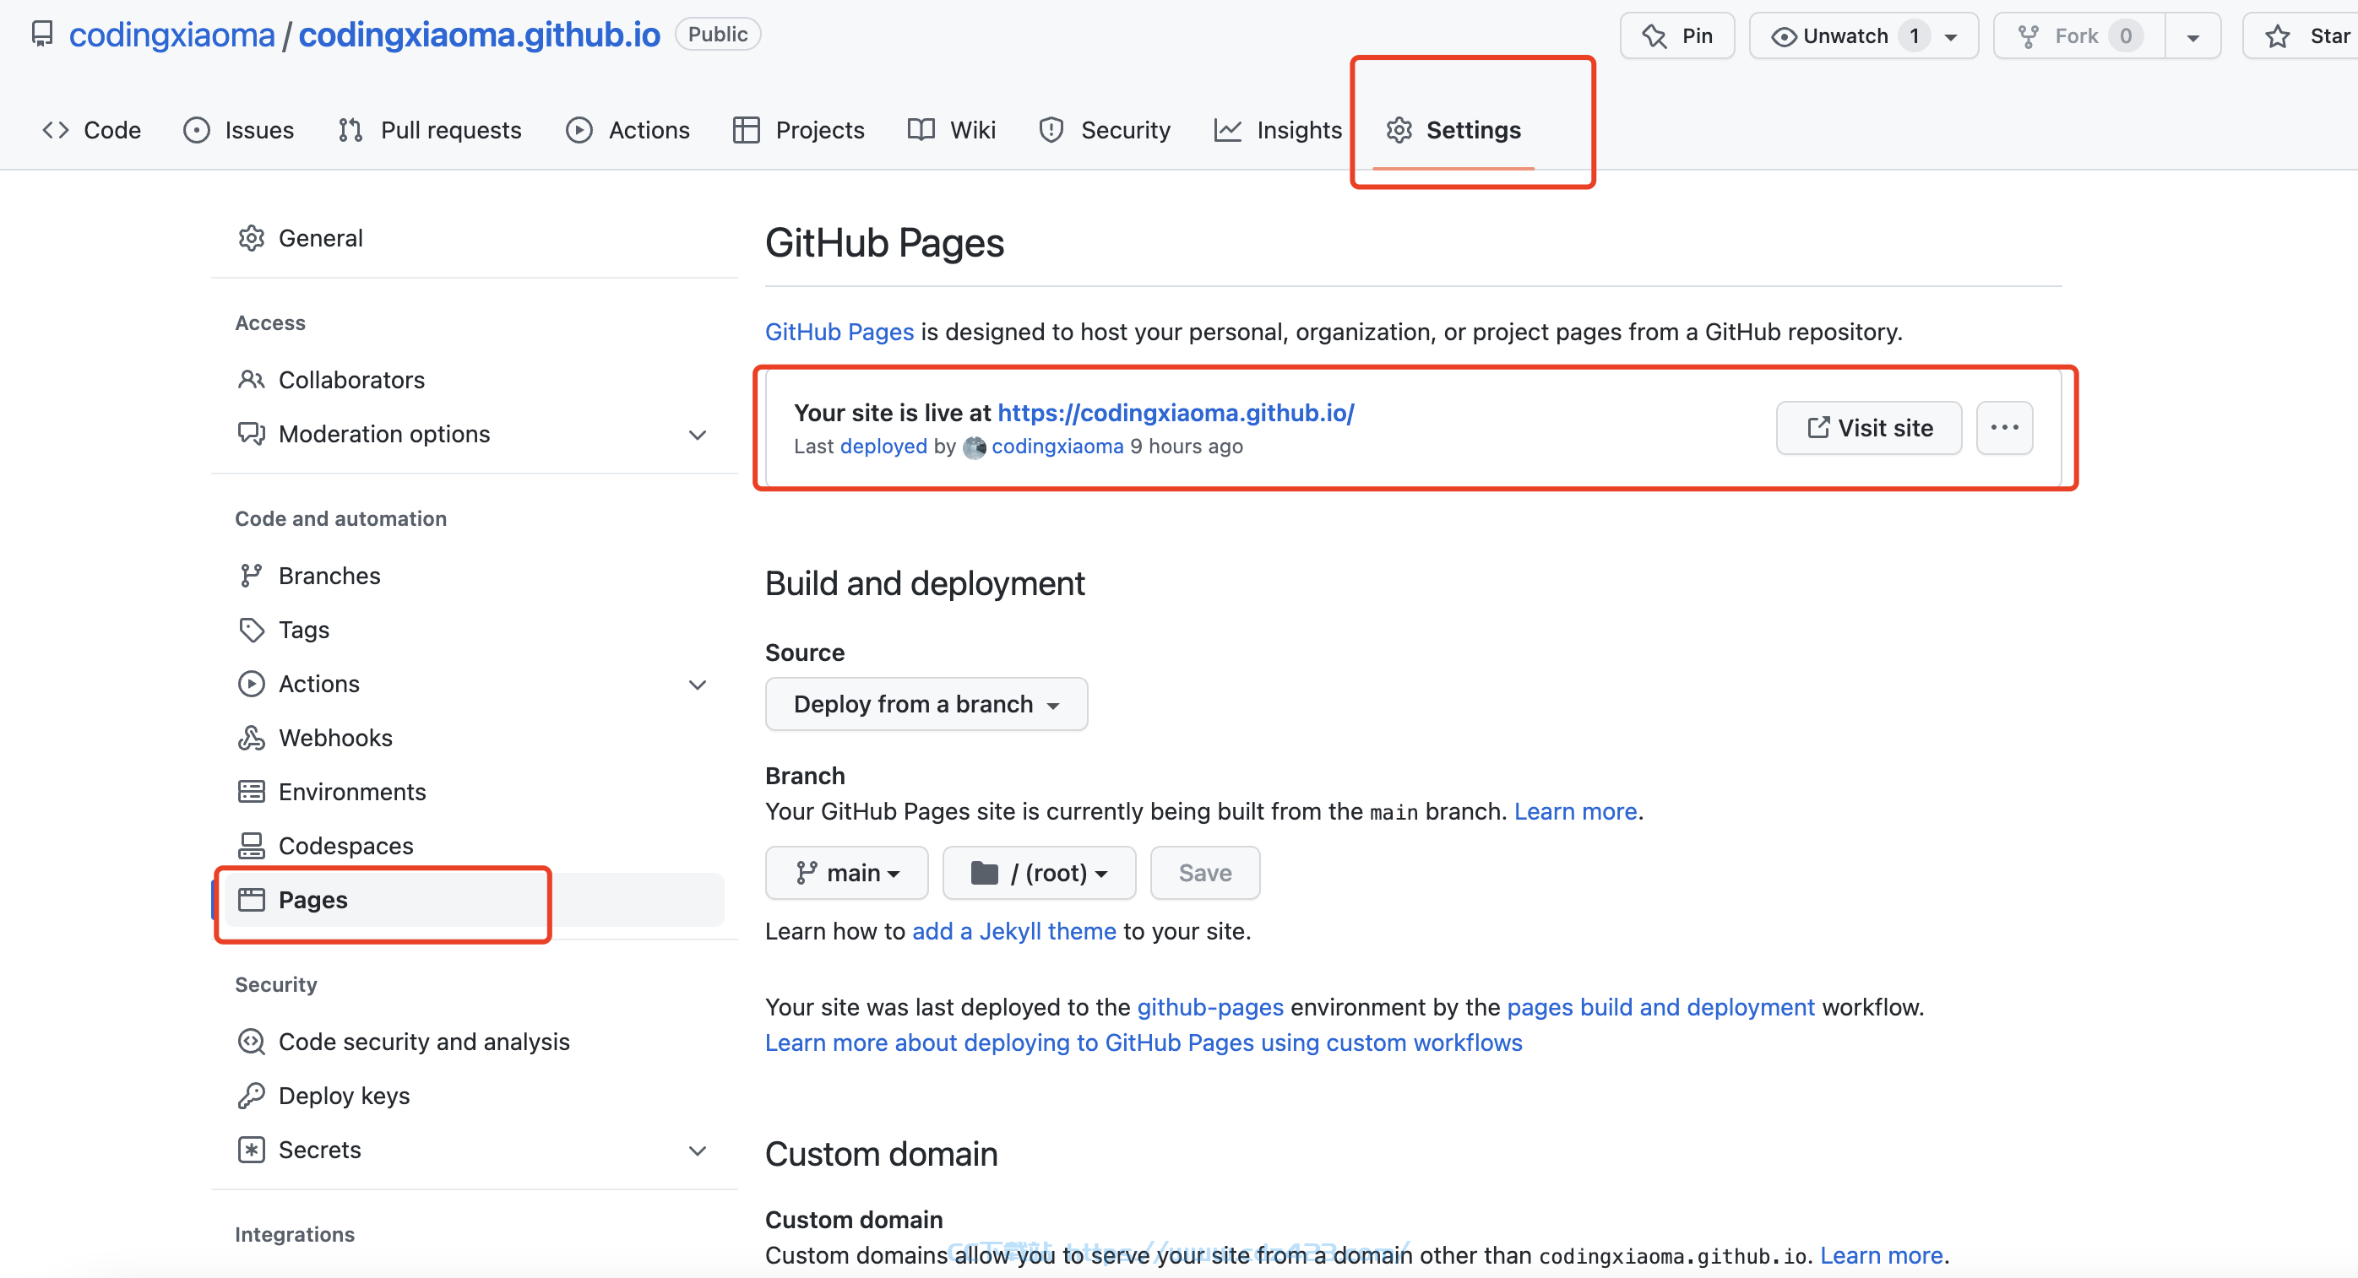Screen dimensions: 2358x1278
Task: Open the main branch selector
Action: point(847,873)
